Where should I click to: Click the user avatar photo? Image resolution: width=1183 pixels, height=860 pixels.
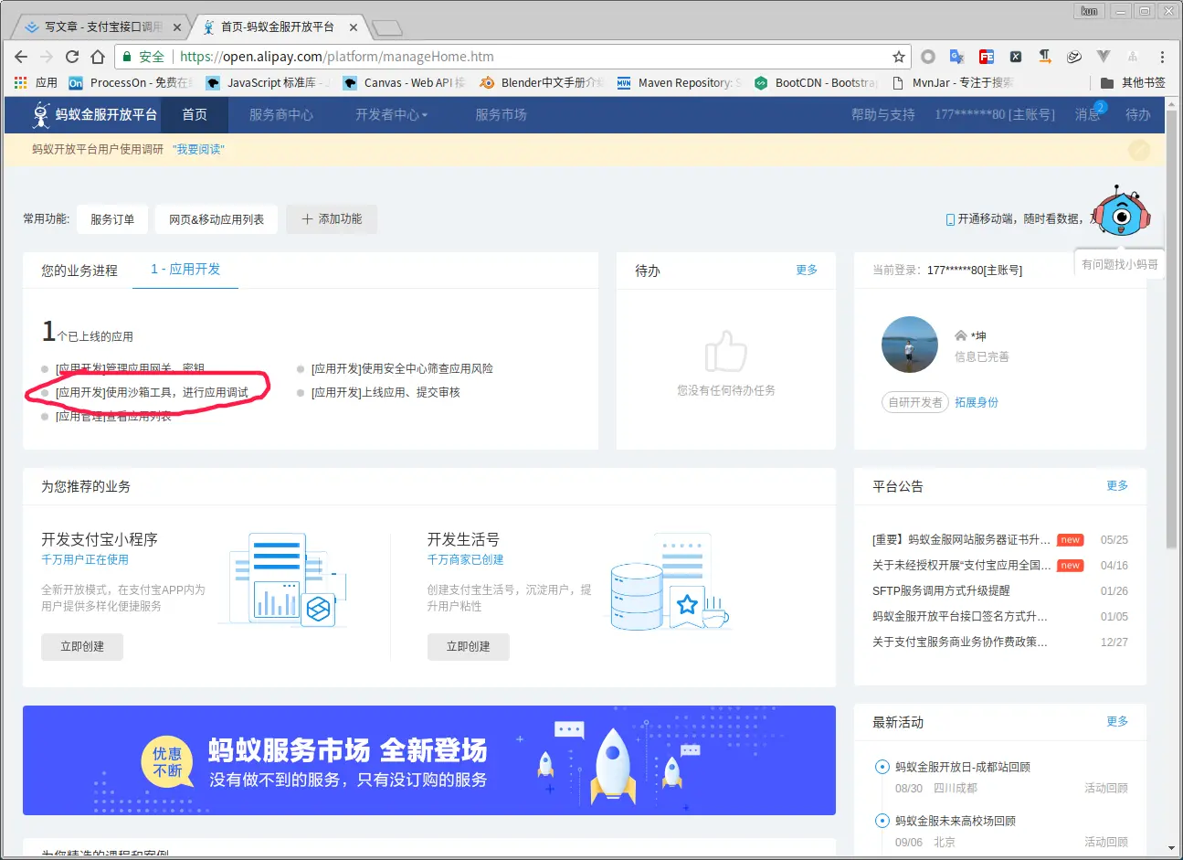click(910, 345)
